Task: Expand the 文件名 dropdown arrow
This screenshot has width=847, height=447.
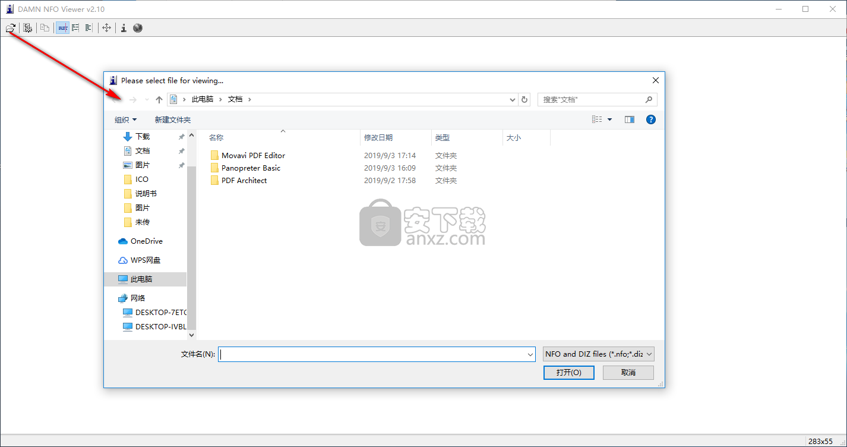Action: pos(530,354)
